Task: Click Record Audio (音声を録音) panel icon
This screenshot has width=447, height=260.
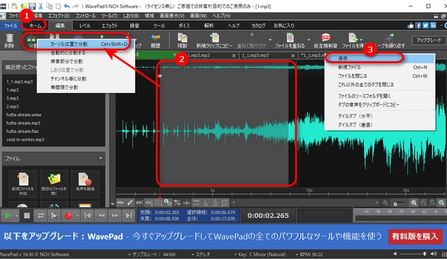Action: 85,184
